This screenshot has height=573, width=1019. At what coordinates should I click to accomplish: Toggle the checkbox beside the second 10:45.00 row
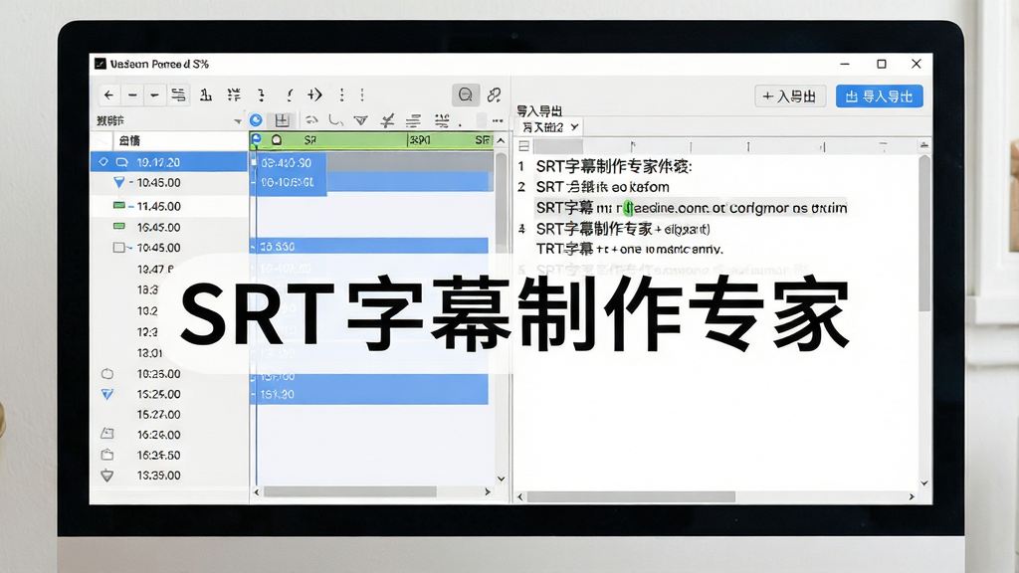119,247
